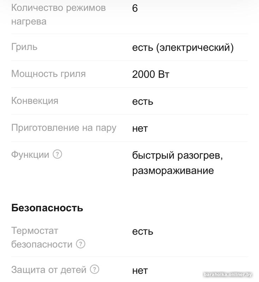Select the 2000 Вт grill power value
Screen dimensions: 259x282
[151, 74]
